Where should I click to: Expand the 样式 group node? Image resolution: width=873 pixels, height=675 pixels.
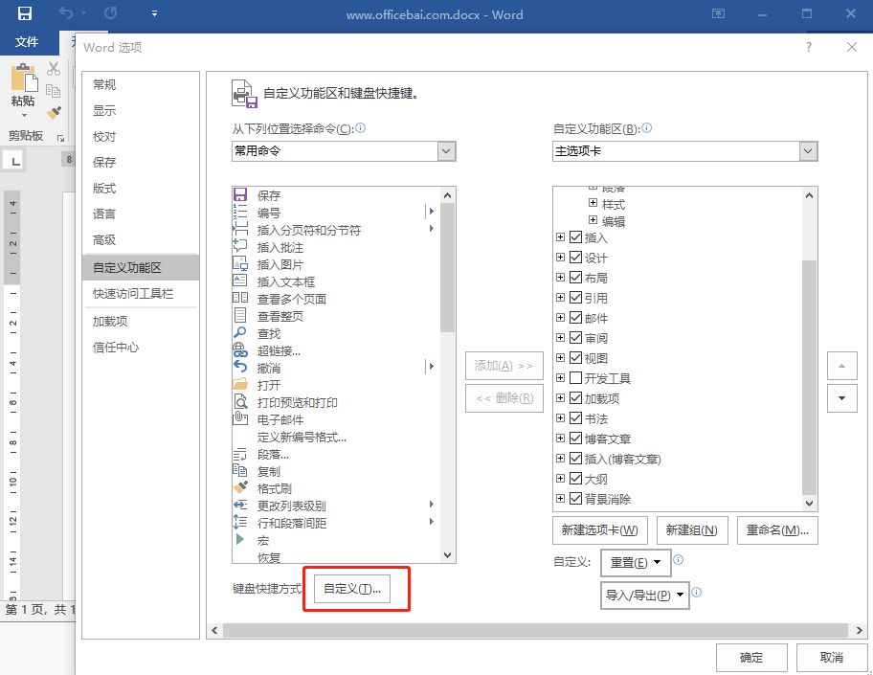tap(593, 203)
